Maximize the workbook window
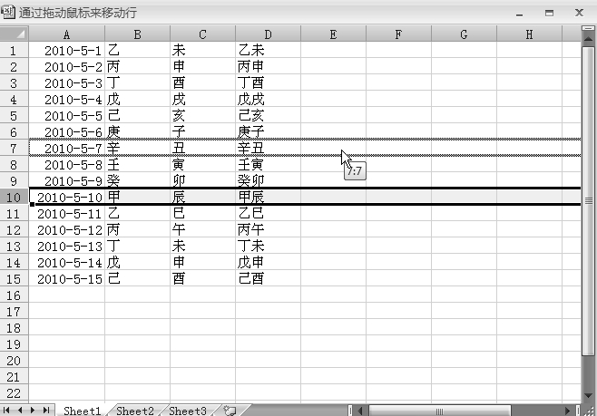 549,13
